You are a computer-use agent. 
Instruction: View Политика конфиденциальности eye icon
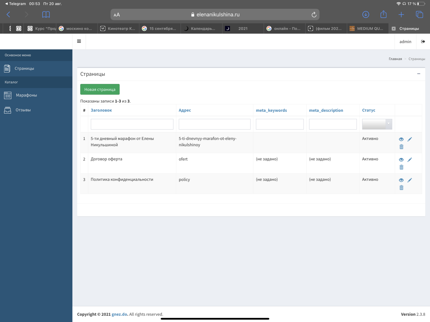pyautogui.click(x=401, y=180)
